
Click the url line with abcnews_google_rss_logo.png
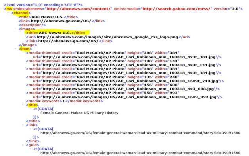[x=108, y=37]
